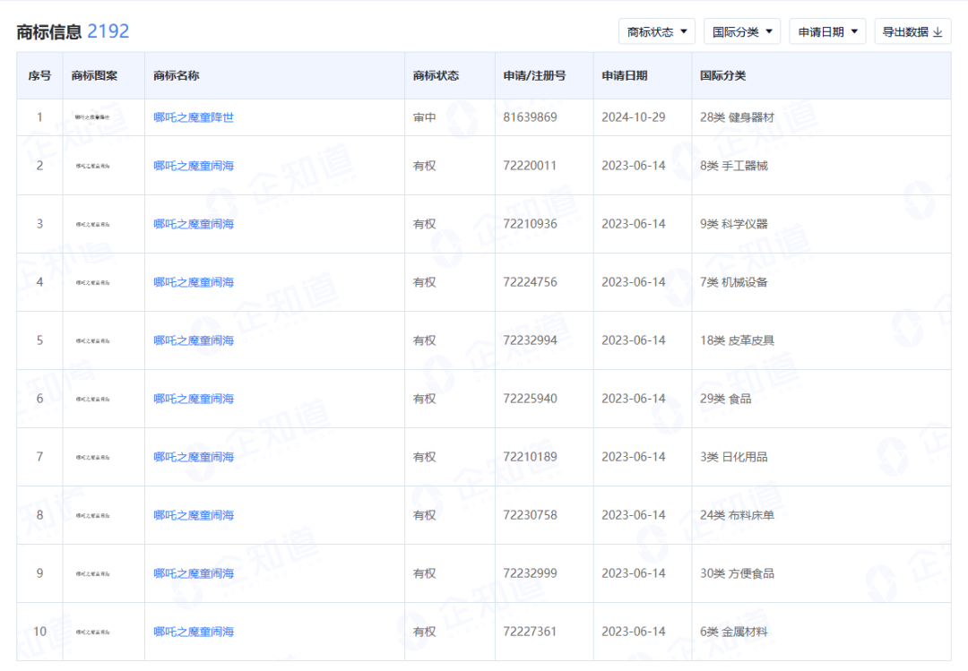Select registration number 81639869 cell
This screenshot has width=968, height=671.
531,117
